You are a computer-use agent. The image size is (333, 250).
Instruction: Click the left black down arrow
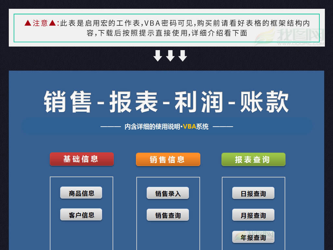pyautogui.click(x=158, y=55)
